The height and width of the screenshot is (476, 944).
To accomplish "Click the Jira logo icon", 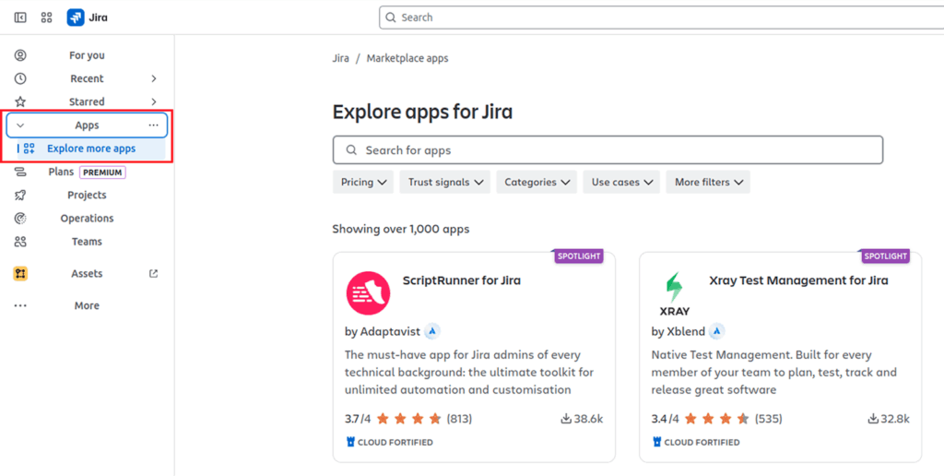I will click(x=76, y=18).
